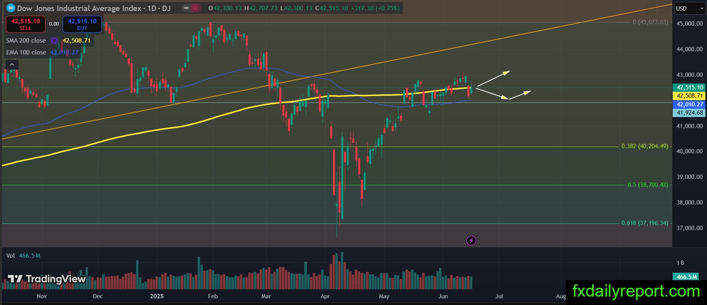This screenshot has height=305, width=707.
Task: Click the Jul label on time axis
Action: point(499,296)
